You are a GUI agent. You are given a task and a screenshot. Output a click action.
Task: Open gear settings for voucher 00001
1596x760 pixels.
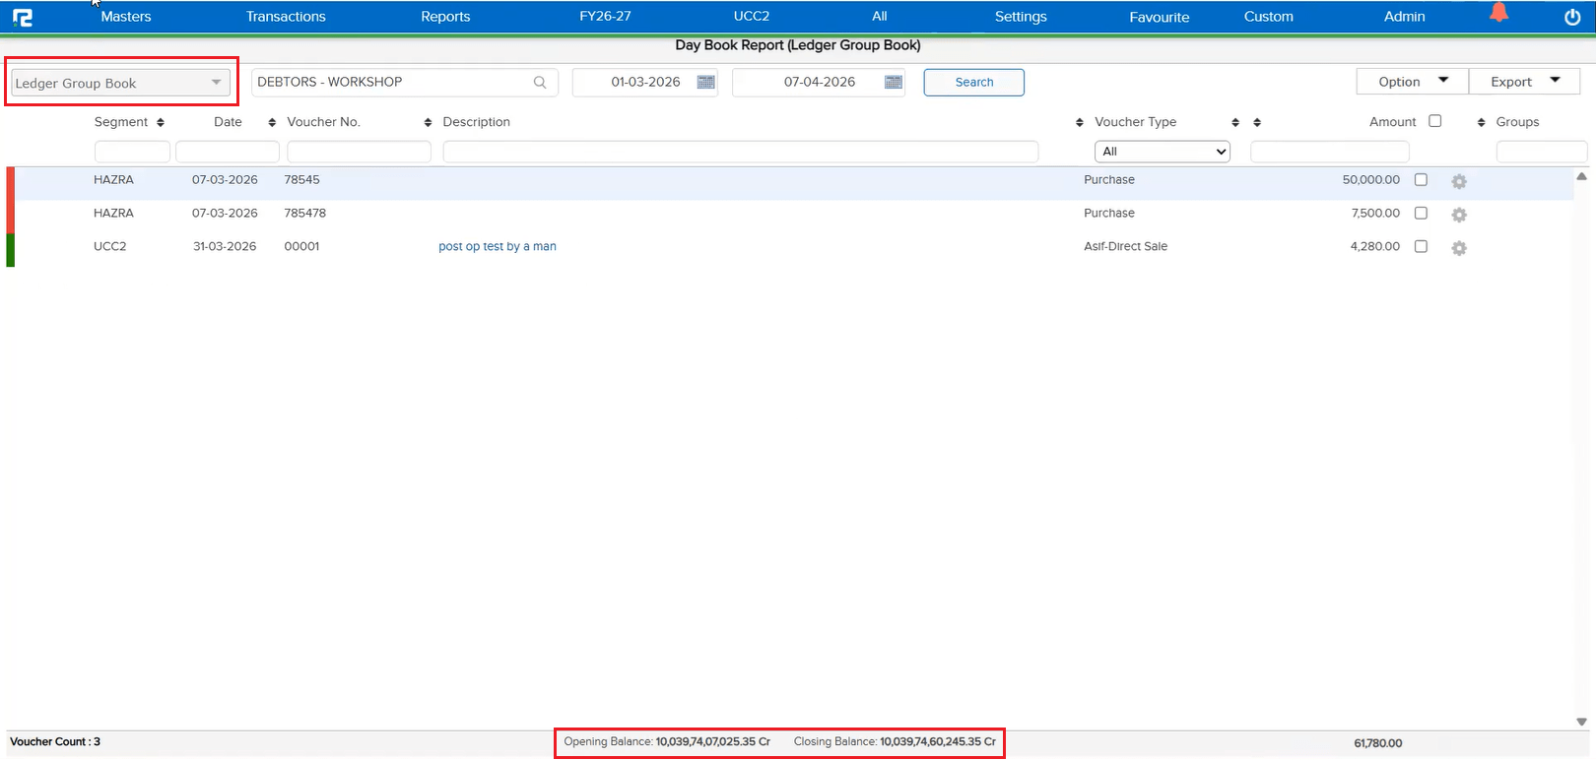point(1459,248)
